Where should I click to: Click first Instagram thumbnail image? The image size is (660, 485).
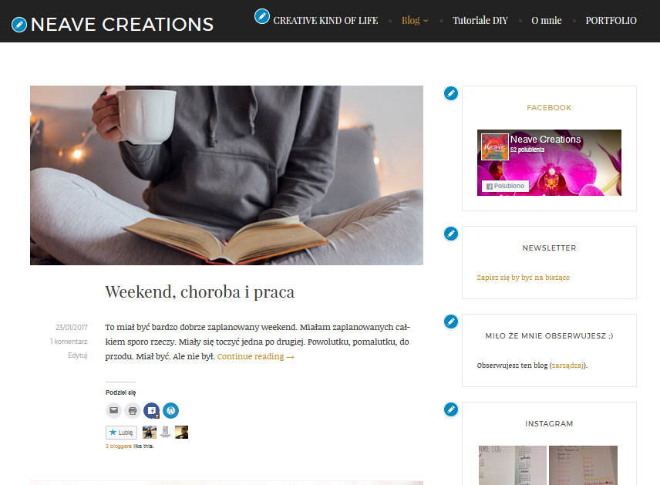(x=512, y=465)
